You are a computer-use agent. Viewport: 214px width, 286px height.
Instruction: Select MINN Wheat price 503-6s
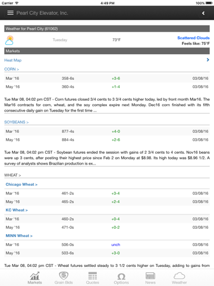[68, 253]
